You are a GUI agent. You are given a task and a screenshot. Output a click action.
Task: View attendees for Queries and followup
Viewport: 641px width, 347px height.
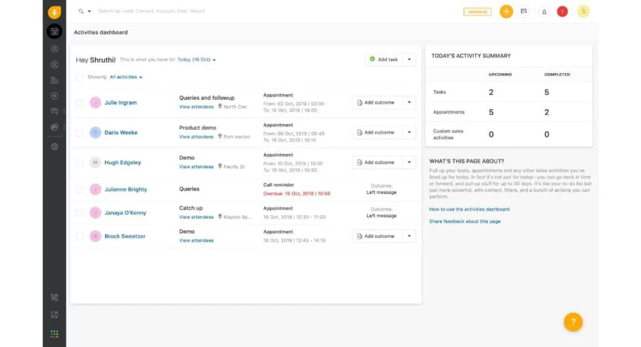(196, 107)
